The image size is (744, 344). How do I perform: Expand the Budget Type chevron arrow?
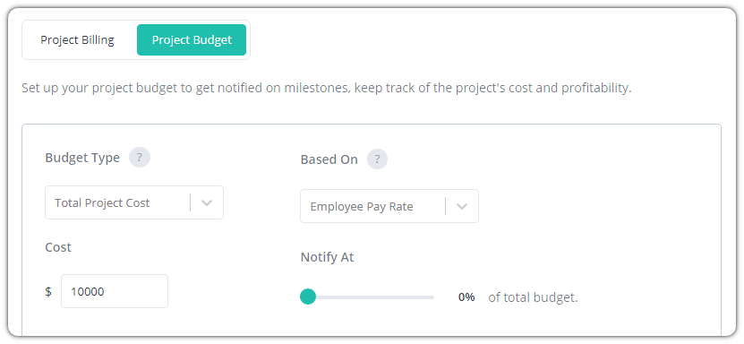pos(207,202)
